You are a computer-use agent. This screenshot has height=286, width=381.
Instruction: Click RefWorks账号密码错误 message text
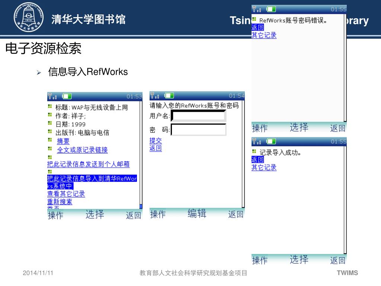(x=293, y=20)
